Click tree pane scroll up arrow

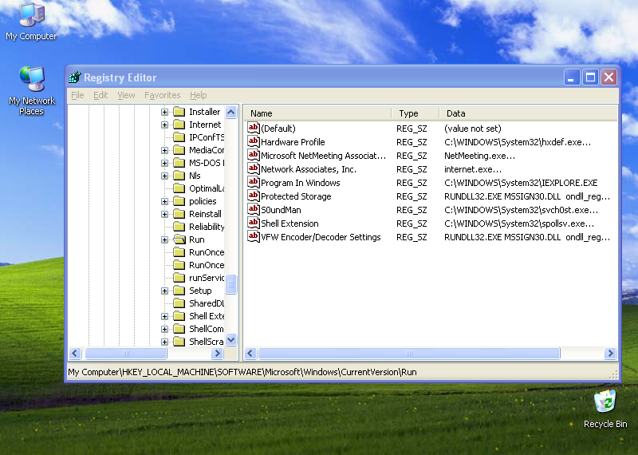click(x=230, y=112)
